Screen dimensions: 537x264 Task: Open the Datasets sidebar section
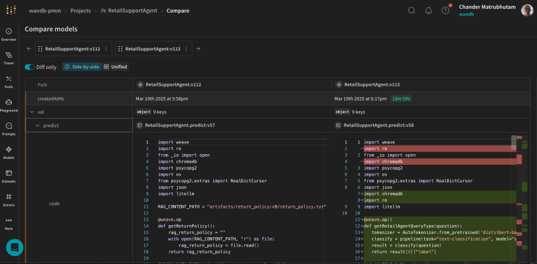[9, 176]
